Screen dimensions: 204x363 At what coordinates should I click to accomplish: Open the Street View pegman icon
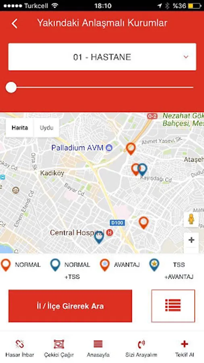[191, 219]
